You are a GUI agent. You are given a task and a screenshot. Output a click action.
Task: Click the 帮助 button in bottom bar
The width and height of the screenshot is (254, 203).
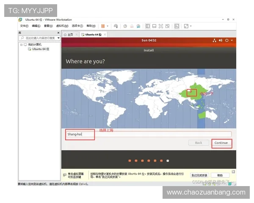[x=220, y=175]
